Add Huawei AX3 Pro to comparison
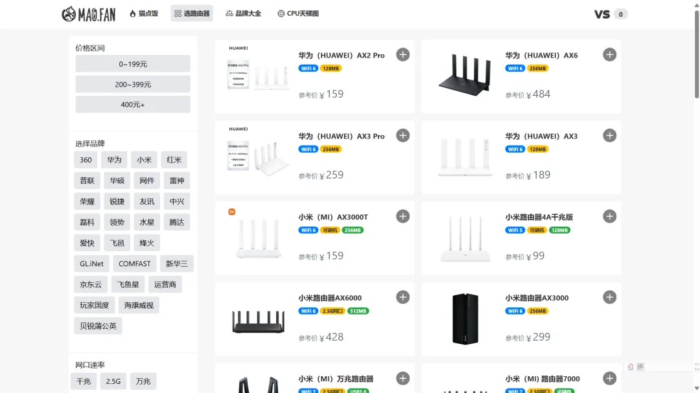This screenshot has height=393, width=700. pyautogui.click(x=402, y=135)
